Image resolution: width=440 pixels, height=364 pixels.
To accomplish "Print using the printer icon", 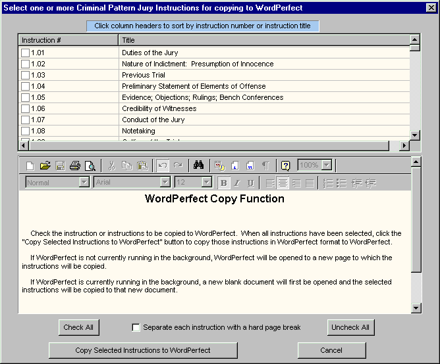I will (x=75, y=166).
